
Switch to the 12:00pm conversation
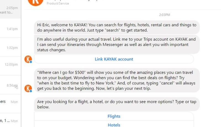[10, 64]
